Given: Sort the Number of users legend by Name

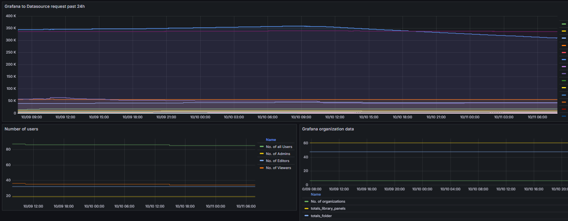Looking at the screenshot, I should click(x=271, y=140).
